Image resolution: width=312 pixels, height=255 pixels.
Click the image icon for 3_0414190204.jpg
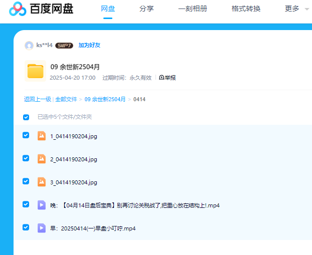(42, 182)
